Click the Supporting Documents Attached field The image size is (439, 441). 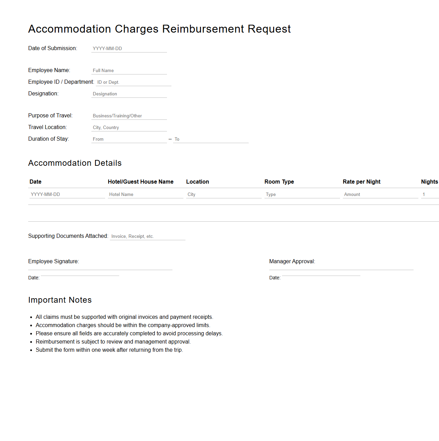(147, 236)
